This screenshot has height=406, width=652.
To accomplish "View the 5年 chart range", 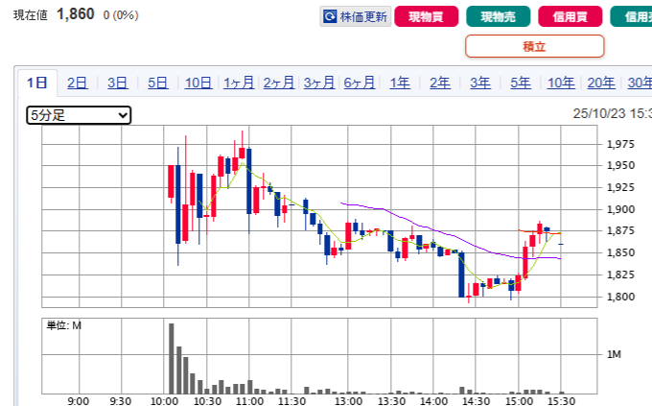I will 521,83.
